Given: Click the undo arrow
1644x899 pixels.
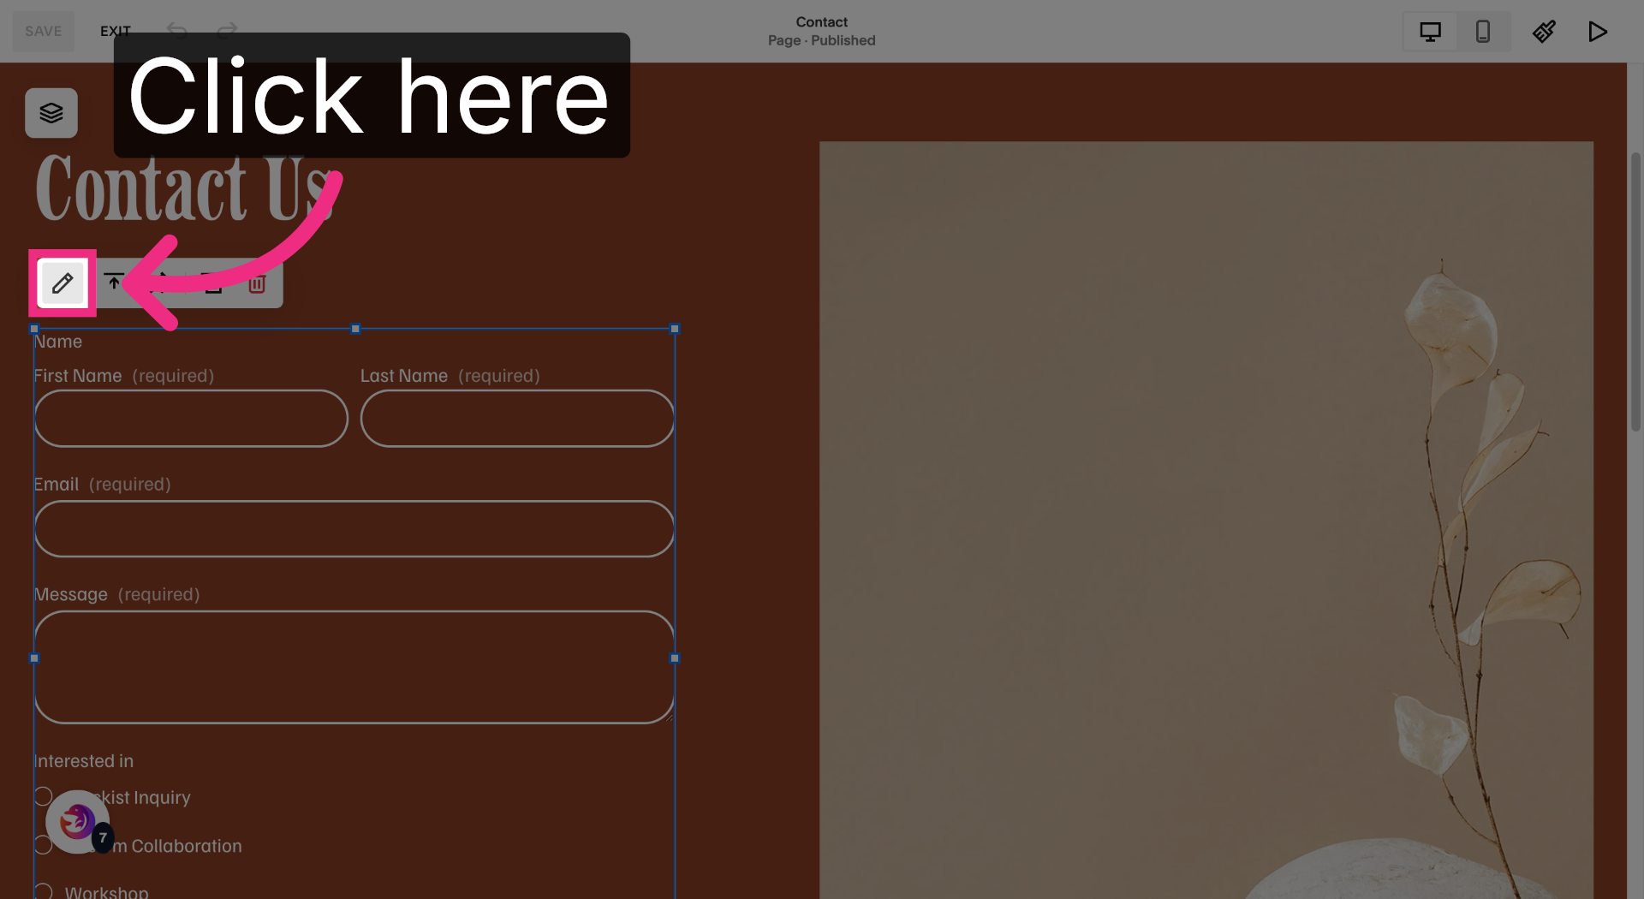Looking at the screenshot, I should pyautogui.click(x=177, y=31).
